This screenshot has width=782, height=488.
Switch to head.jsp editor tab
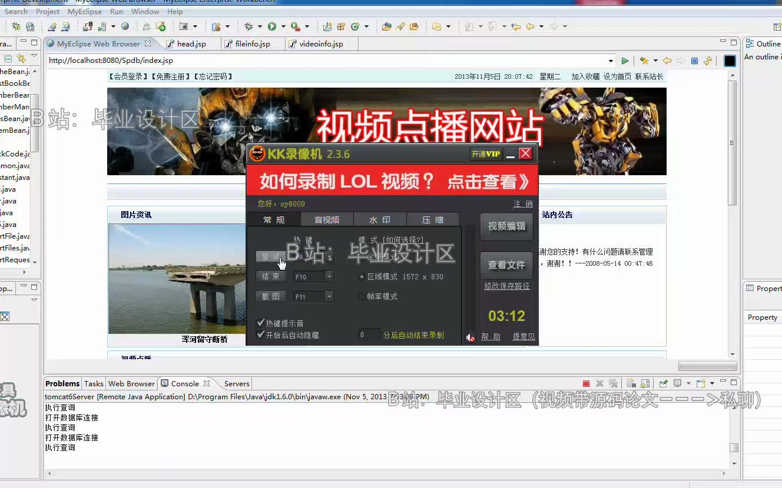pos(192,44)
